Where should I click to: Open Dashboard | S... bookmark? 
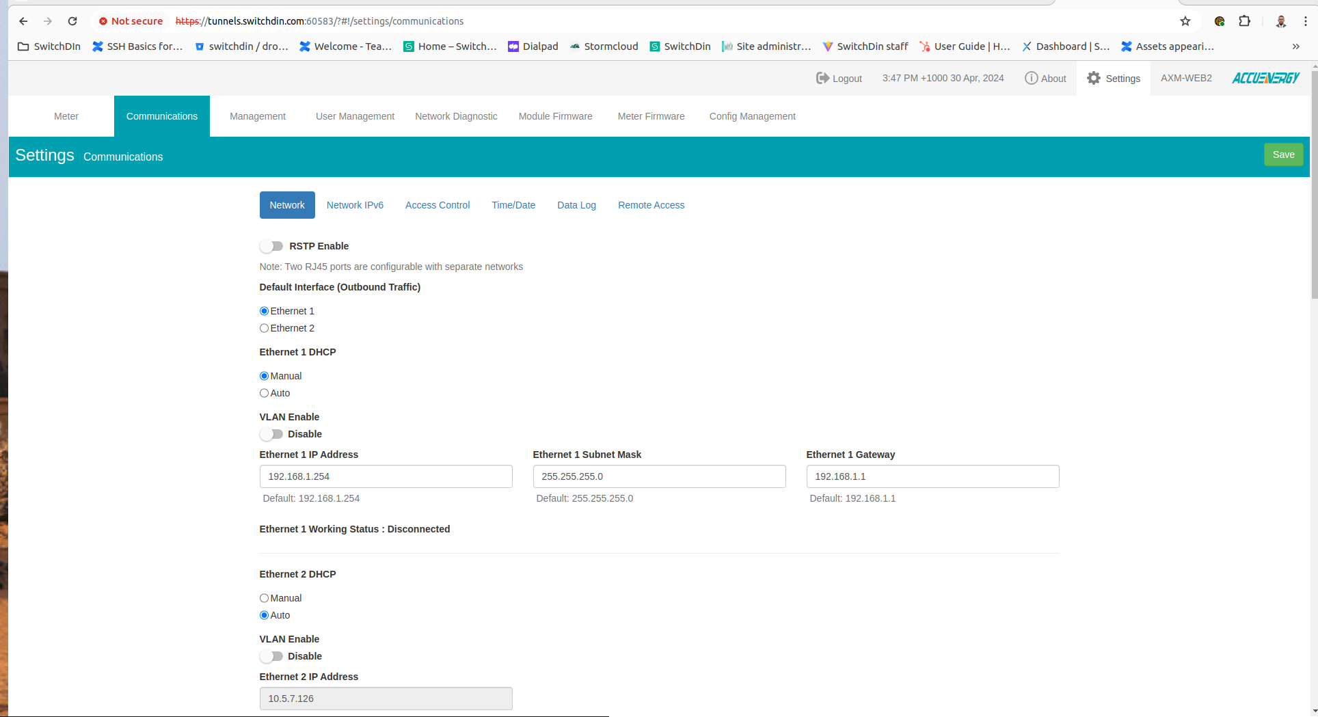tap(1066, 46)
